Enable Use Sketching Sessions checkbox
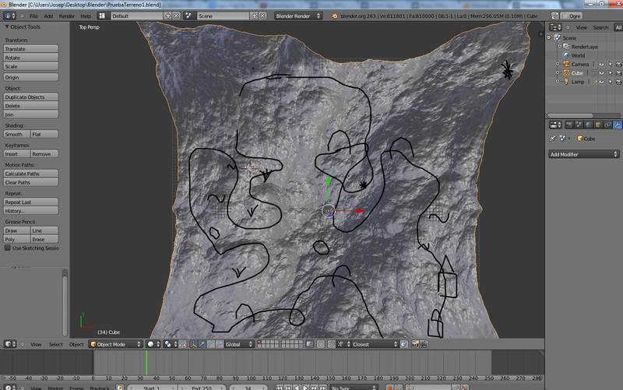Screen dimensions: 623x390 9,248
